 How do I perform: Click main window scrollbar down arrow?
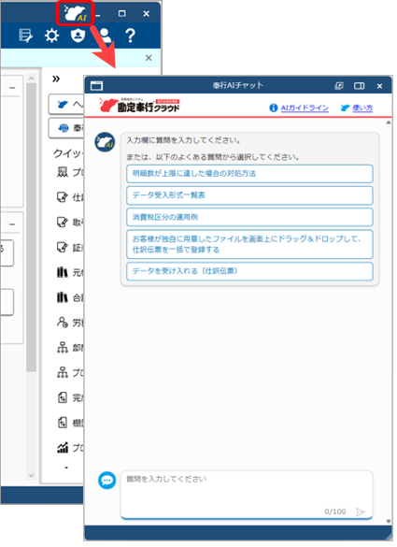click(x=32, y=475)
